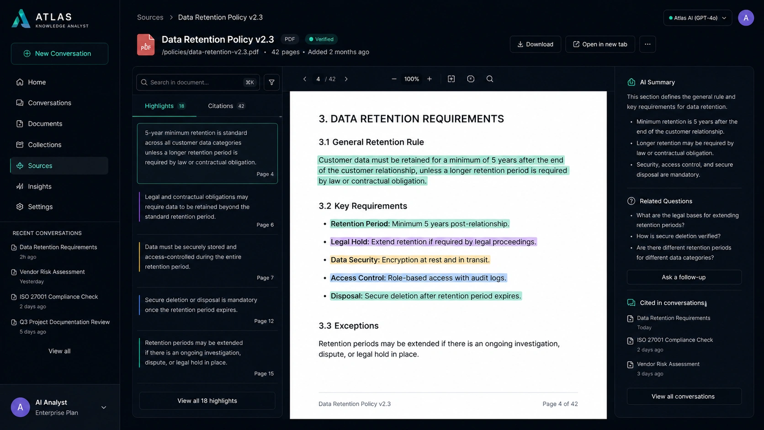
Task: Click the green Retention Period highlight line
Action: [x=419, y=224]
